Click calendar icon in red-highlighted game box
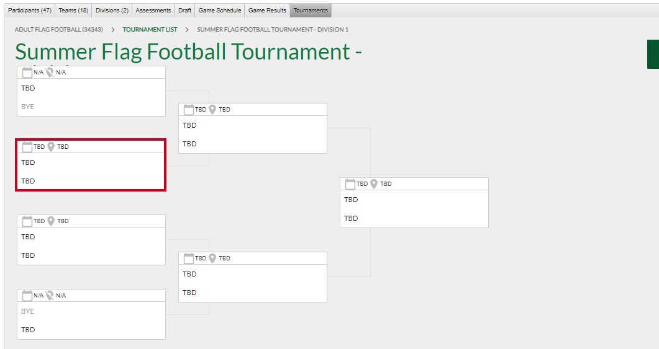This screenshot has height=349, width=659. [x=27, y=147]
